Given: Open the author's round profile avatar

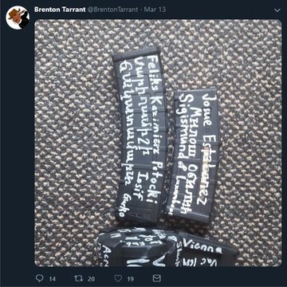Looking at the screenshot, I should [x=18, y=18].
